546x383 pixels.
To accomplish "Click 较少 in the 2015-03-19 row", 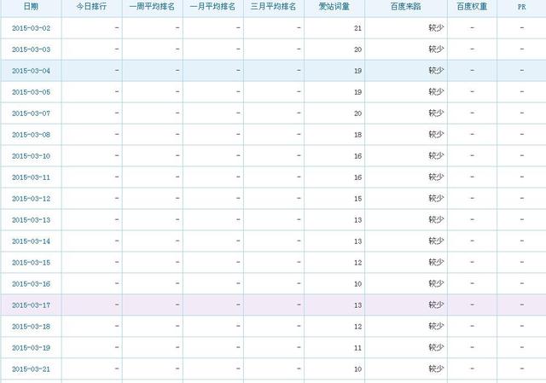I will (x=436, y=347).
